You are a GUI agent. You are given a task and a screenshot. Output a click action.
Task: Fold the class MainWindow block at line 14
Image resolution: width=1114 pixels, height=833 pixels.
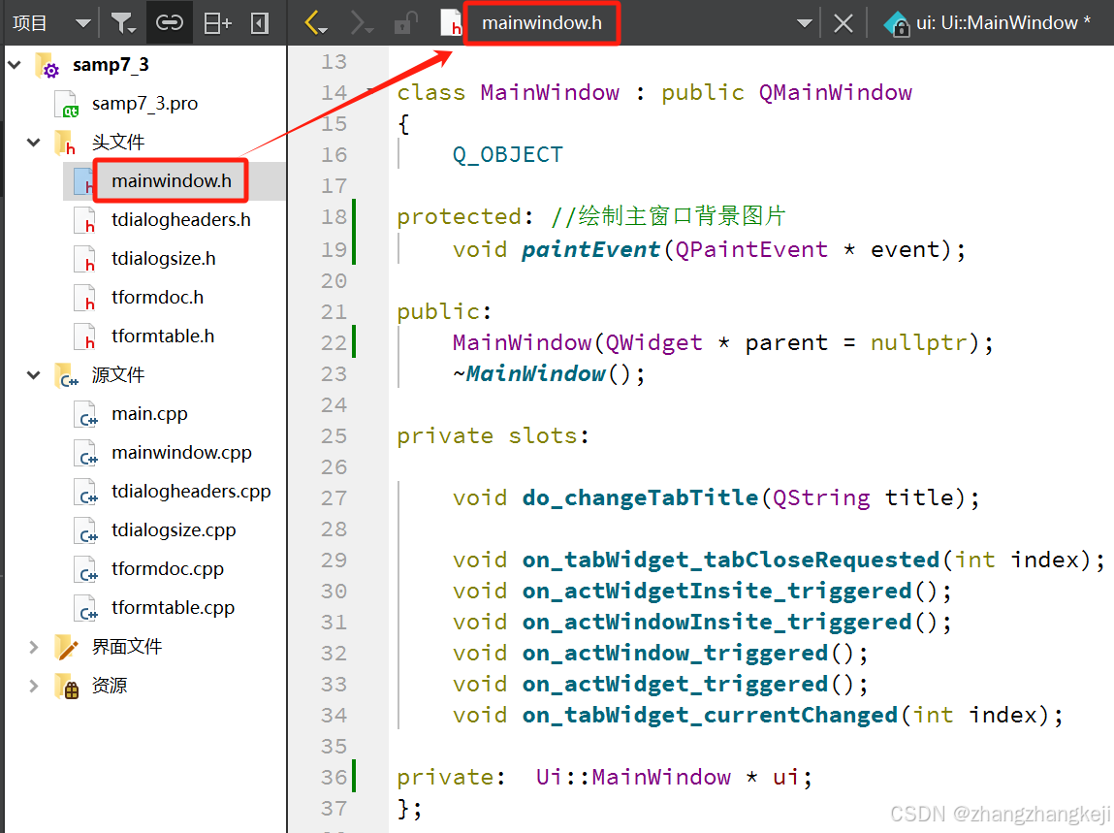(370, 92)
